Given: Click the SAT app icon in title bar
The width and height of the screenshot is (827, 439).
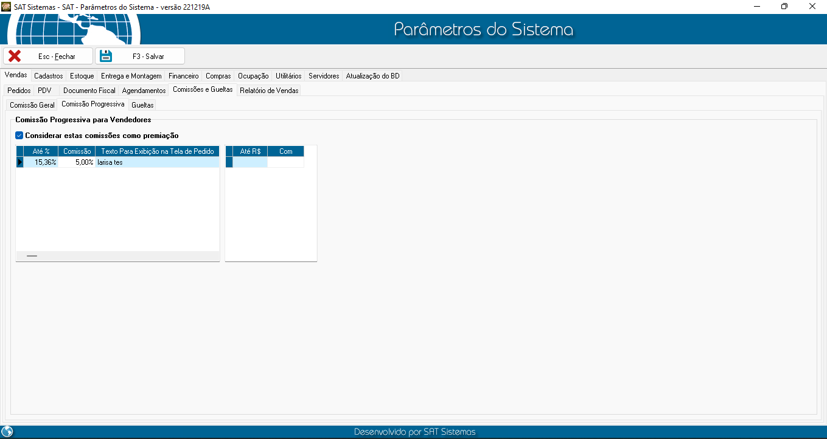Looking at the screenshot, I should tap(6, 6).
